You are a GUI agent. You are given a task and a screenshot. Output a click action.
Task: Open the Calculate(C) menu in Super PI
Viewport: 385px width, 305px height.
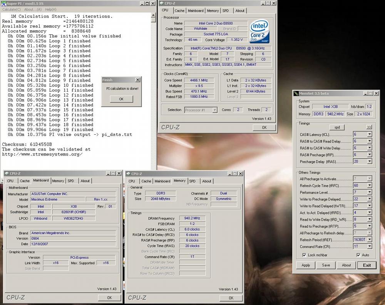coord(12,9)
